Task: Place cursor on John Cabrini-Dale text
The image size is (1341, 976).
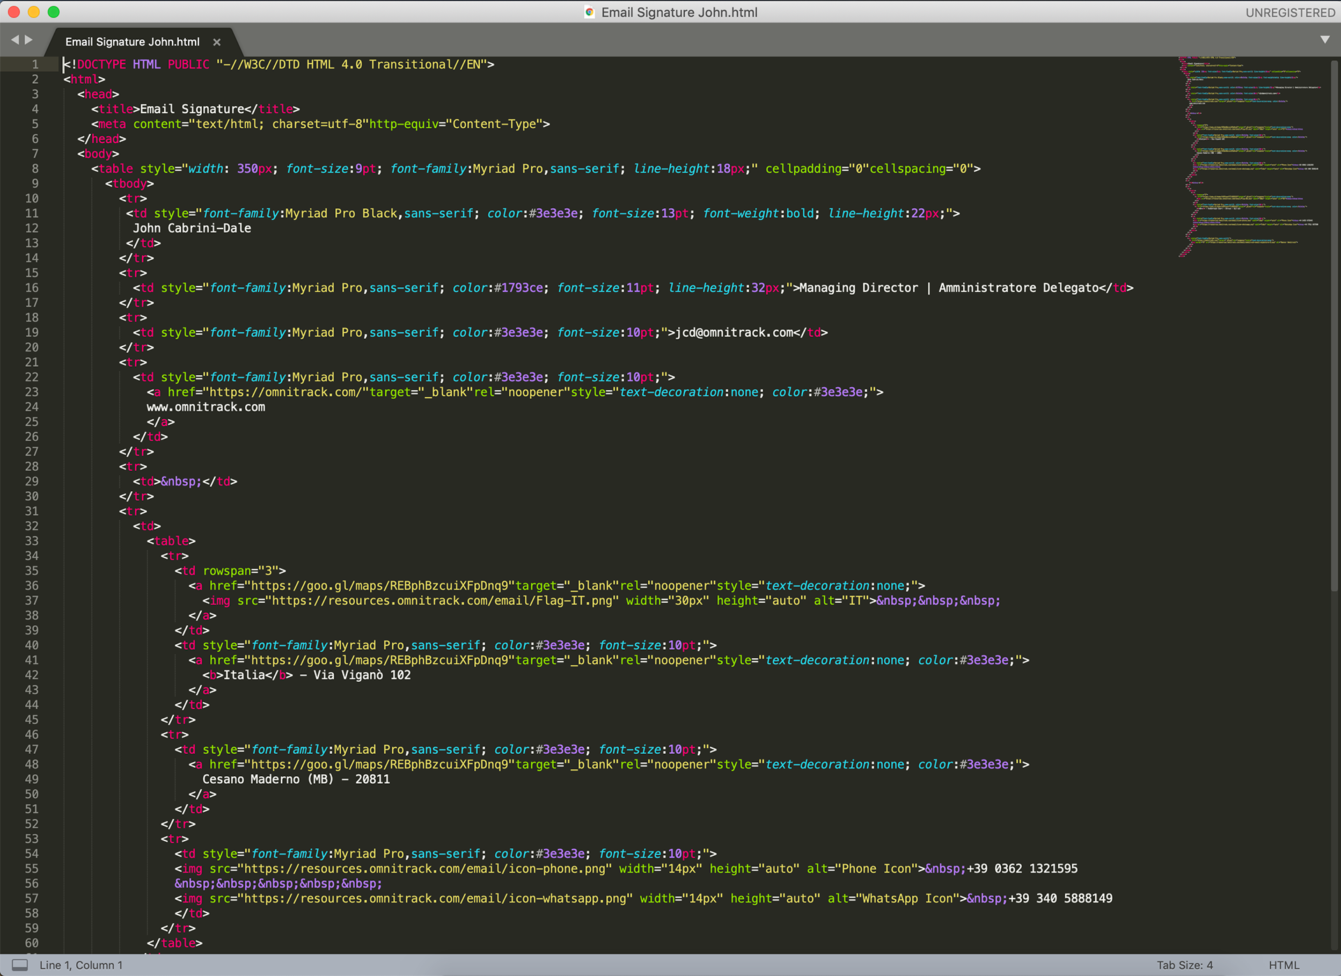Action: click(192, 228)
